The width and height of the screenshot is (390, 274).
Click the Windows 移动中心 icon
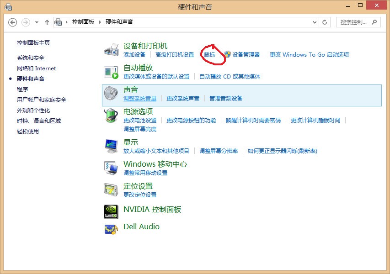(110, 169)
